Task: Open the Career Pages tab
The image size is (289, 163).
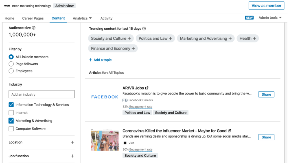Action: point(33,18)
